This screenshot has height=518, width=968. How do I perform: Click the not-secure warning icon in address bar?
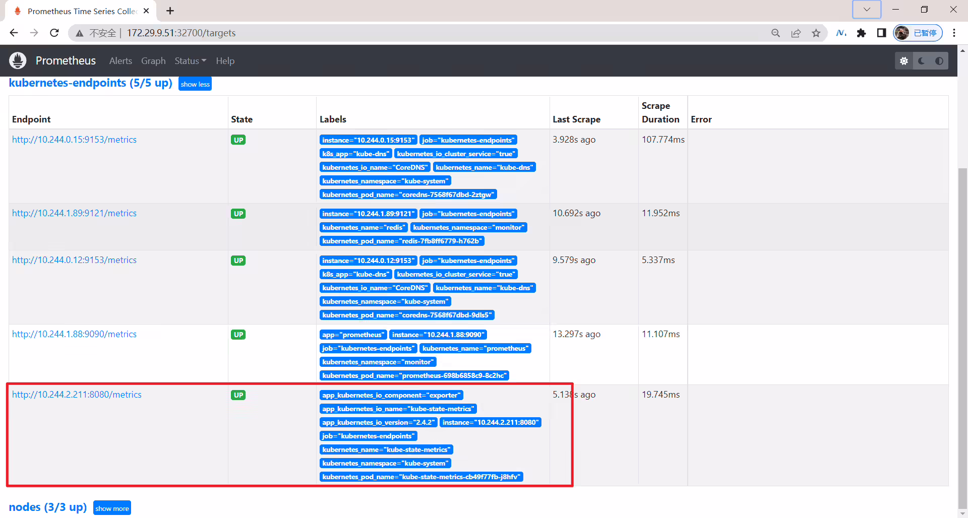coord(79,33)
